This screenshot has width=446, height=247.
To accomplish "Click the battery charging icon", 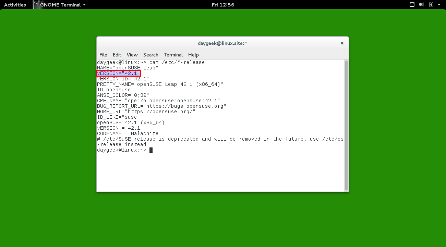I will 431,5.
